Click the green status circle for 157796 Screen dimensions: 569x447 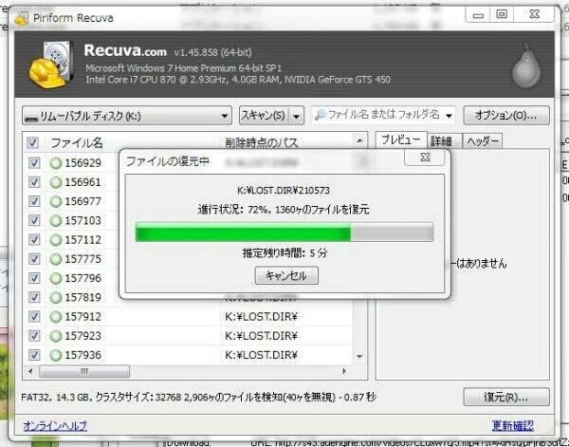pos(56,278)
